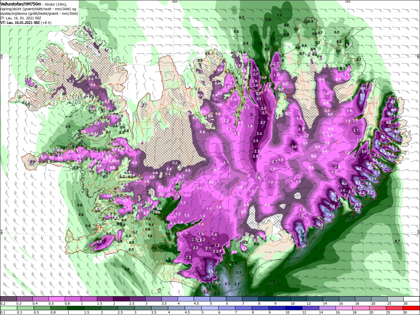Click the 'rigning/skúrir' legend description line
Viewport: 420px width, 315px height.
pyautogui.click(x=39, y=9)
